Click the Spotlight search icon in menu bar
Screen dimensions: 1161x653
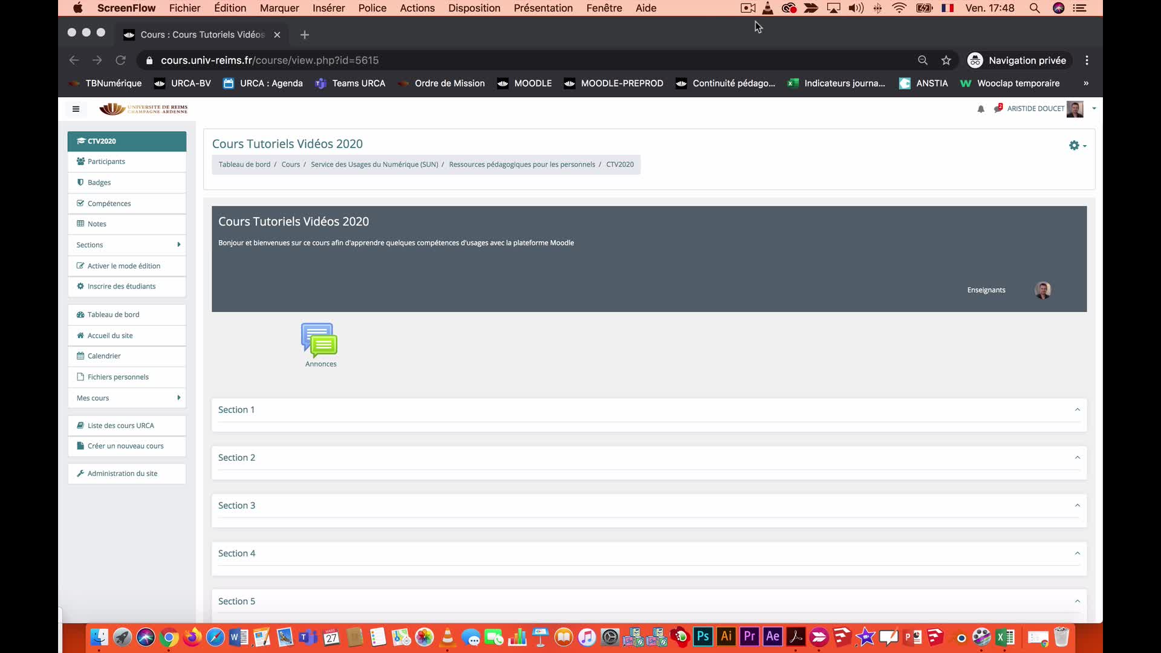tap(1035, 8)
